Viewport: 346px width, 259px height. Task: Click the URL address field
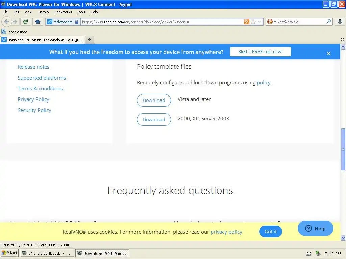pyautogui.click(x=162, y=22)
